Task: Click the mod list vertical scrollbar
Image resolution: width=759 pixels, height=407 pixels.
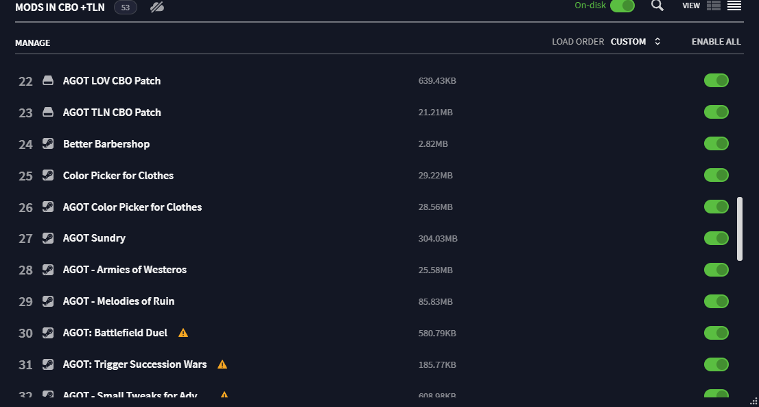Action: point(740,229)
